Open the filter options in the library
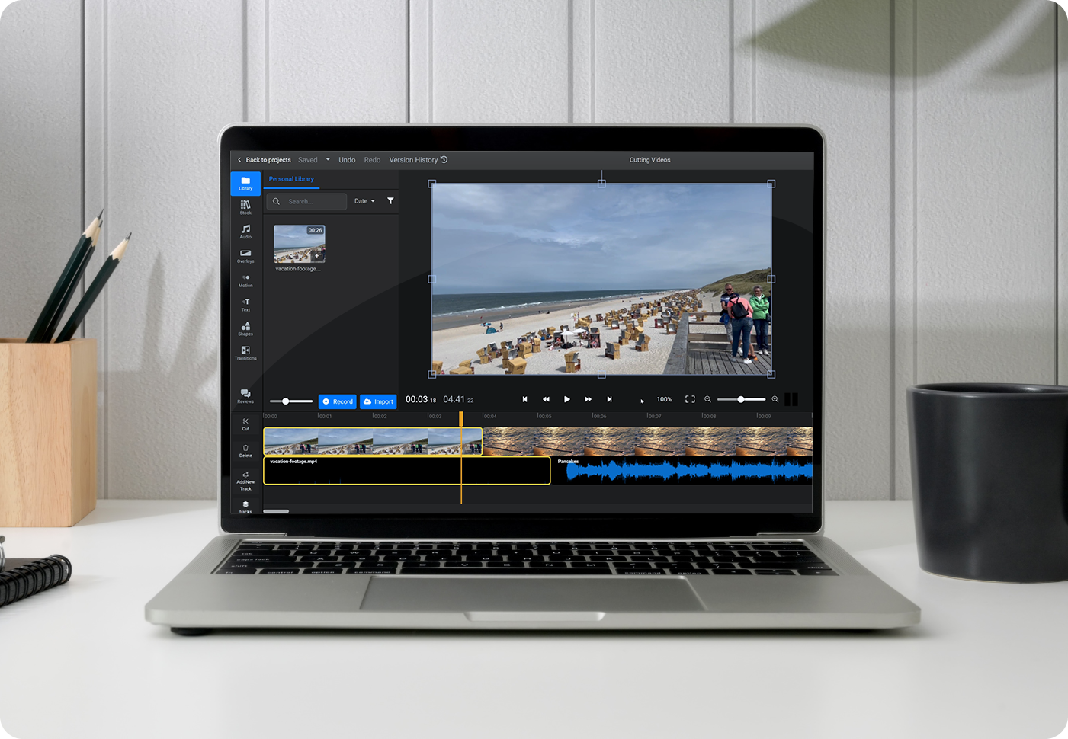This screenshot has width=1068, height=739. click(391, 200)
